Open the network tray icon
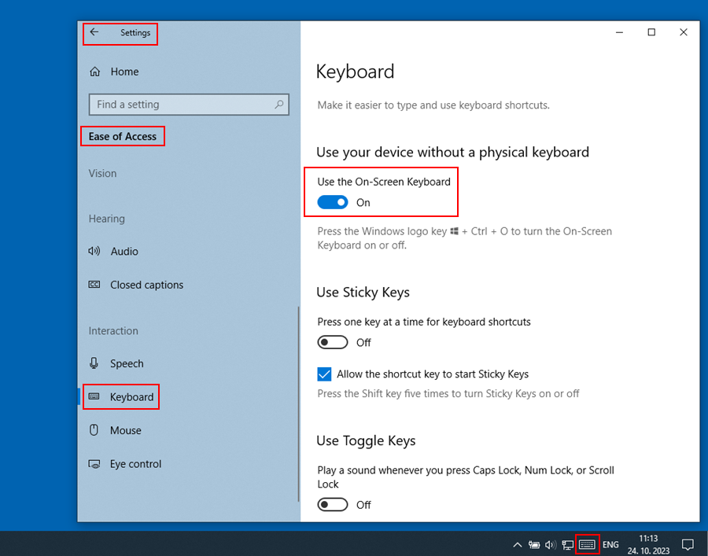The height and width of the screenshot is (556, 708). (567, 545)
